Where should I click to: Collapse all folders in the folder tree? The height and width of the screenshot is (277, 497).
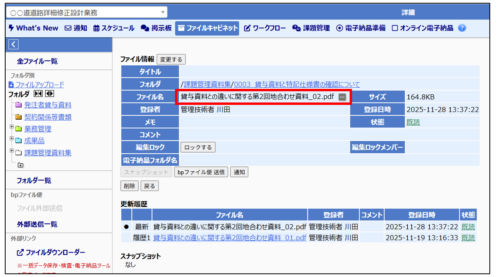click(38, 94)
